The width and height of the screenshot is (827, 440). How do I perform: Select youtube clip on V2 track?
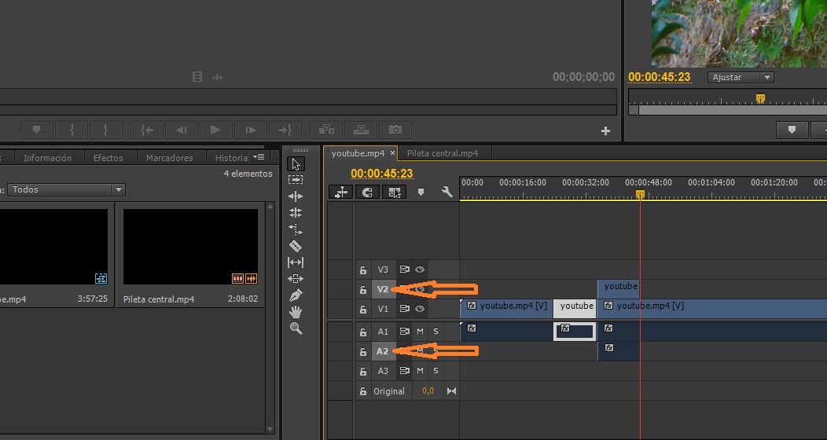click(619, 289)
